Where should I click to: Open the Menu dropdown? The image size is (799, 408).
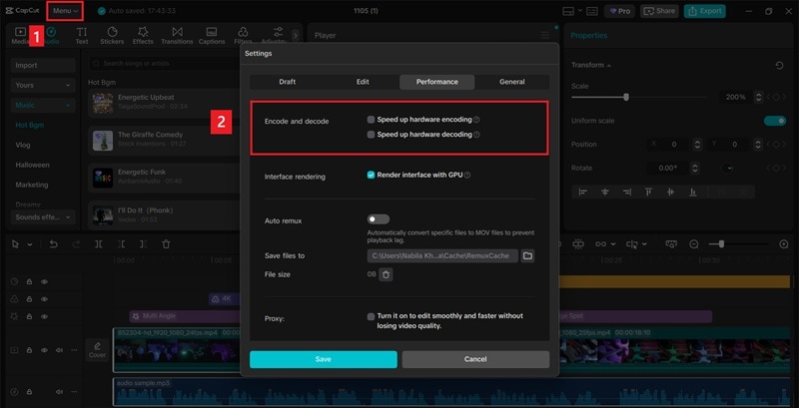[x=65, y=11]
